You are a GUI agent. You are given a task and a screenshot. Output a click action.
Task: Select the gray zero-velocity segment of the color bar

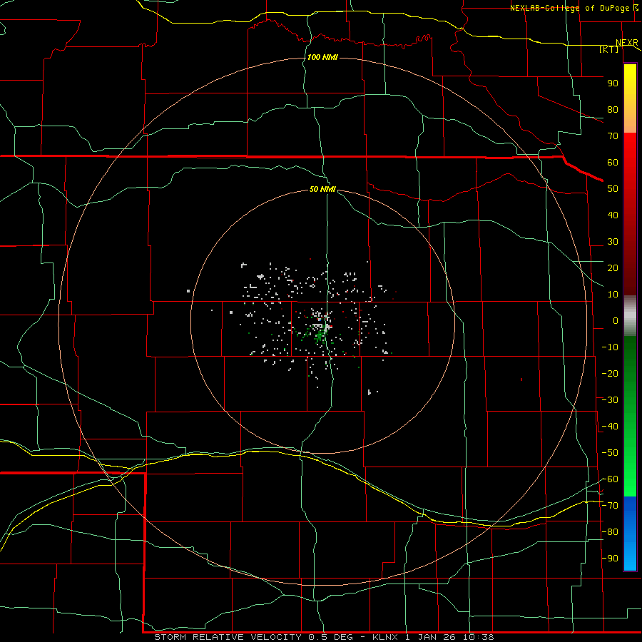click(630, 316)
